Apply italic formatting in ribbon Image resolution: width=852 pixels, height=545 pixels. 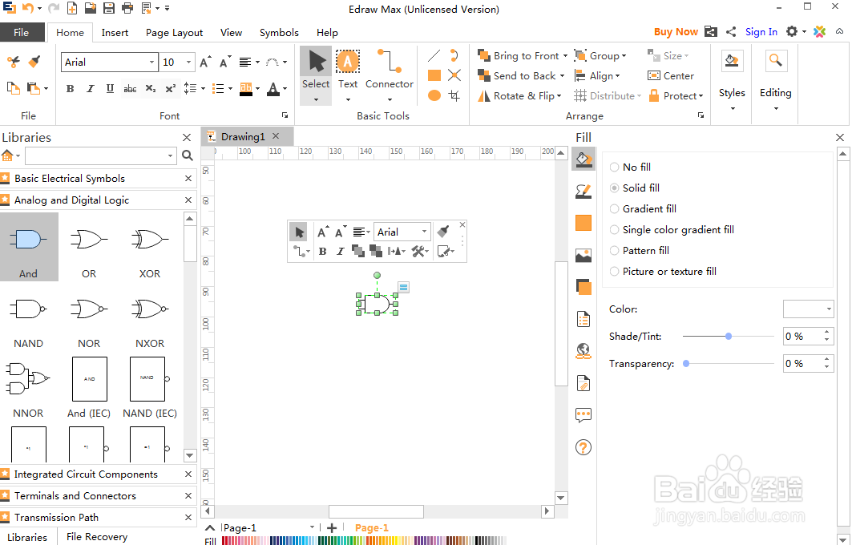tap(91, 89)
